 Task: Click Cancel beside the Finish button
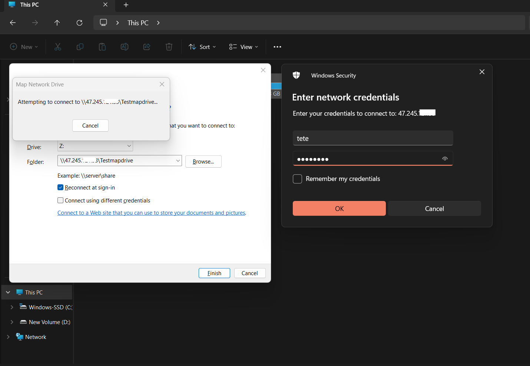[250, 273]
